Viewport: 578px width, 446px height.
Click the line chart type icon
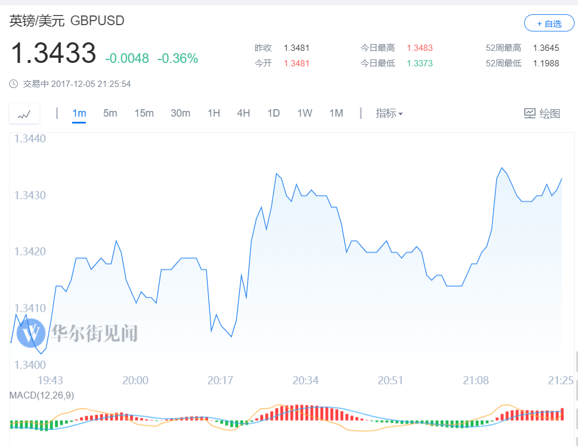pos(24,114)
